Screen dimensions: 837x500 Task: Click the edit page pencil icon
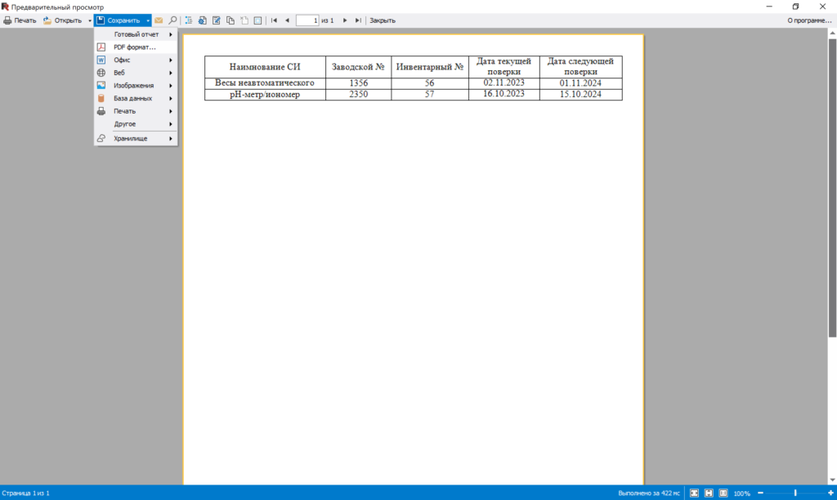[216, 20]
